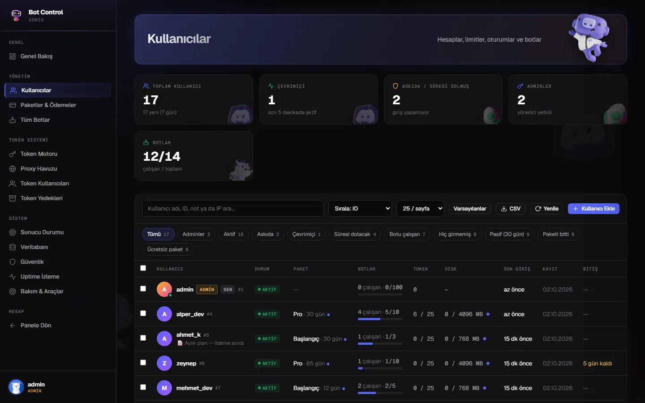Filter by Botu çalışan users

point(407,234)
